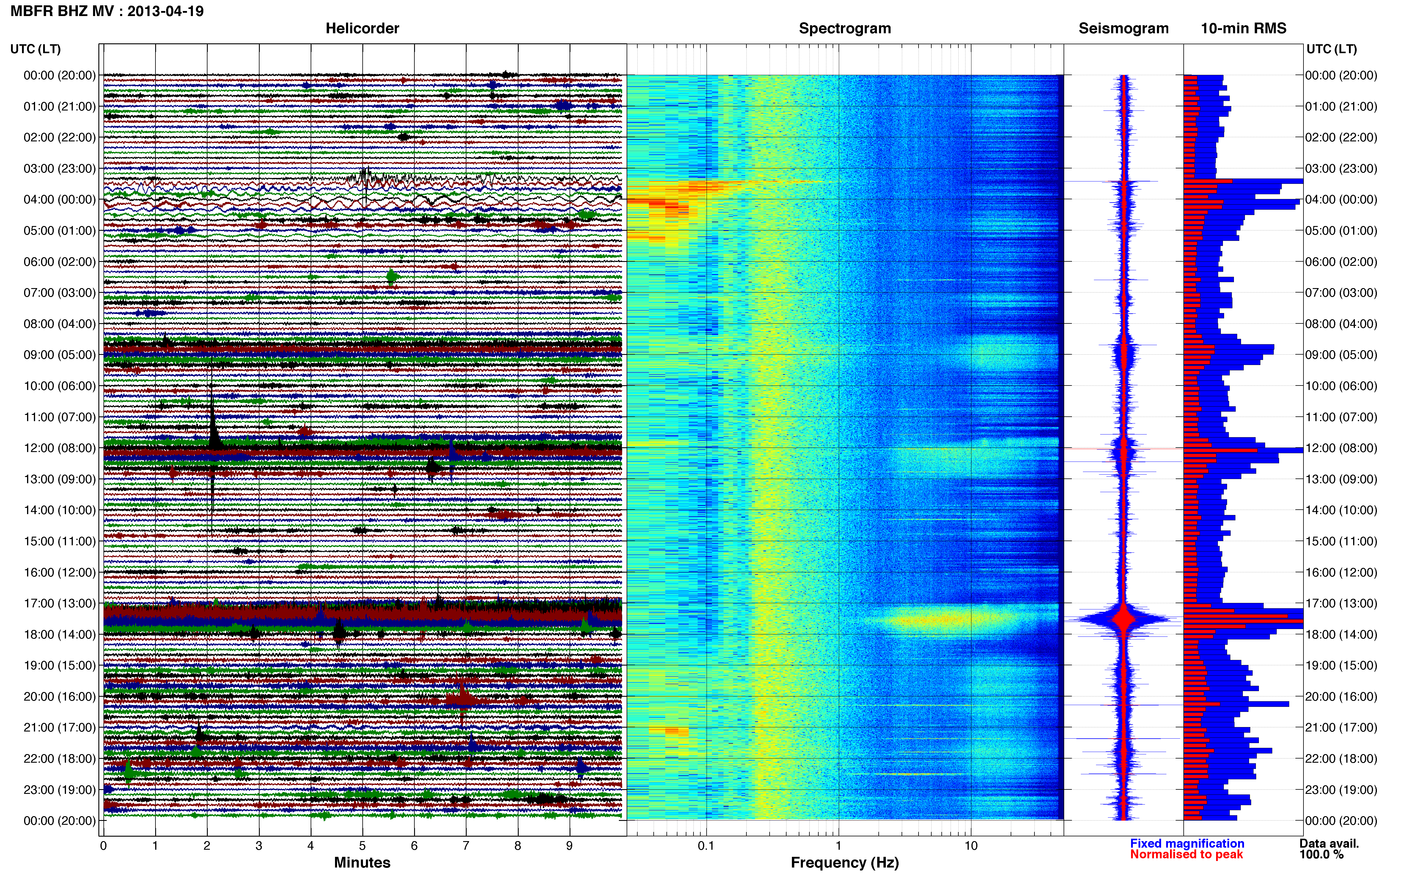Viewport: 1409px width, 880px height.
Task: Click left time label '15:00 (11:00)'
Action: 59,541
